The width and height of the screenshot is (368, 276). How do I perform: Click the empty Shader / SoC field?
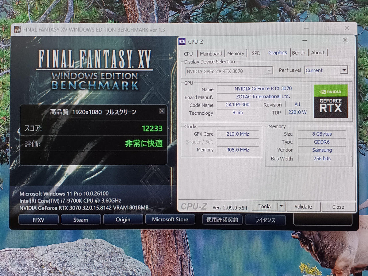238,142
